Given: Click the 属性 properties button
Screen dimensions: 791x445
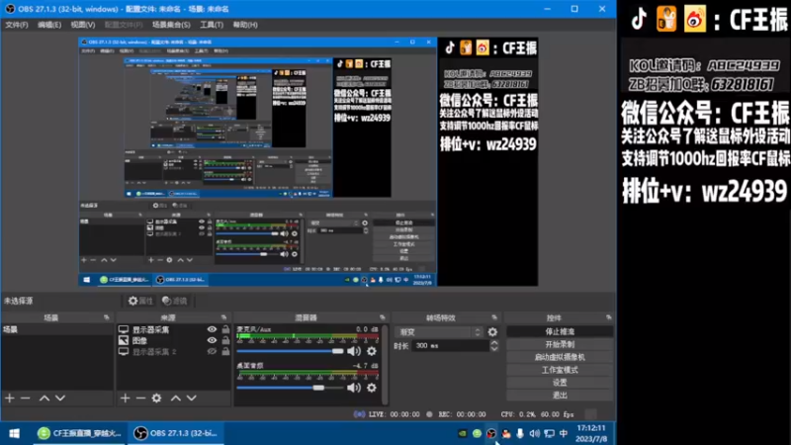Looking at the screenshot, I should coord(140,301).
